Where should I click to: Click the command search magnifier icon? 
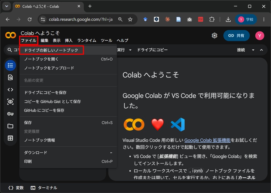(x=10, y=50)
